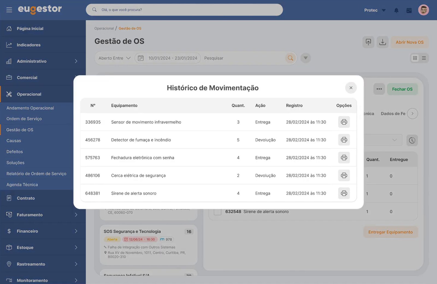
Task: Tick the checkbox for 632548 Sirene de alerta sonoro
Action: pyautogui.click(x=217, y=212)
